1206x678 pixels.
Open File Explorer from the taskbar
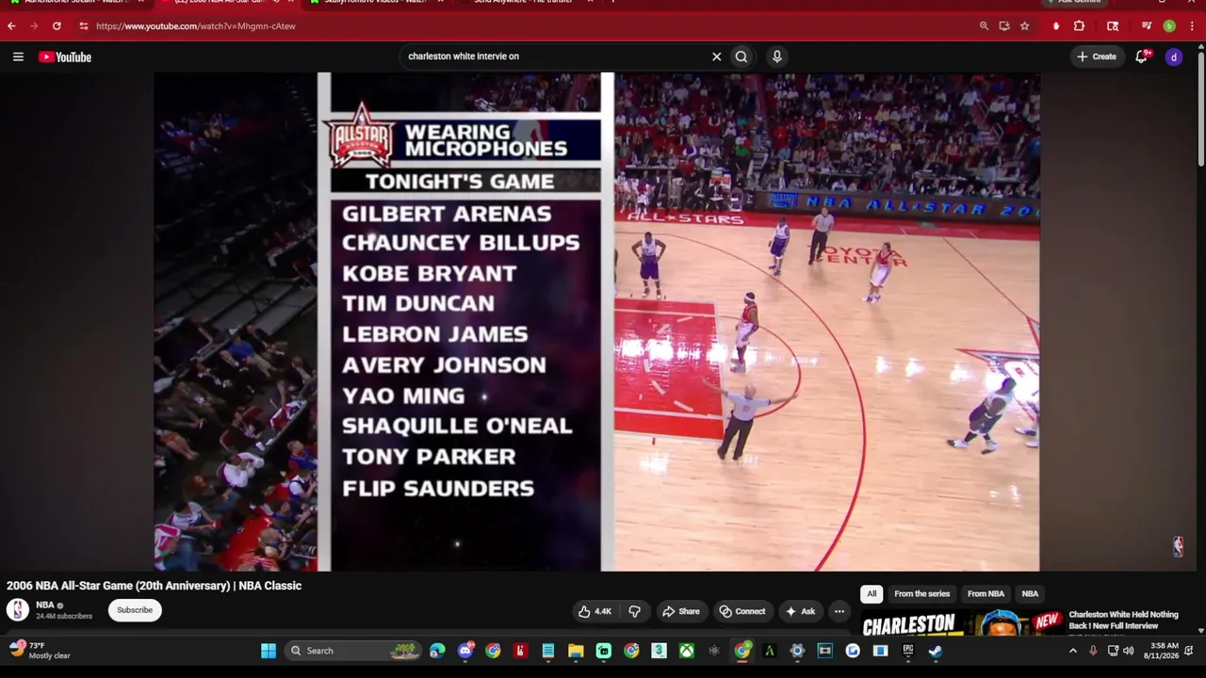click(576, 651)
